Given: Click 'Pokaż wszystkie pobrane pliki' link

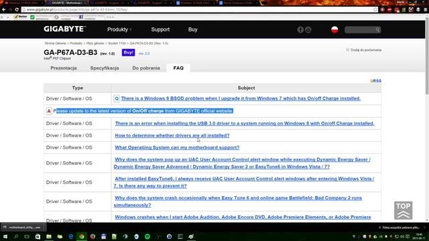Looking at the screenshot, I should (401, 228).
